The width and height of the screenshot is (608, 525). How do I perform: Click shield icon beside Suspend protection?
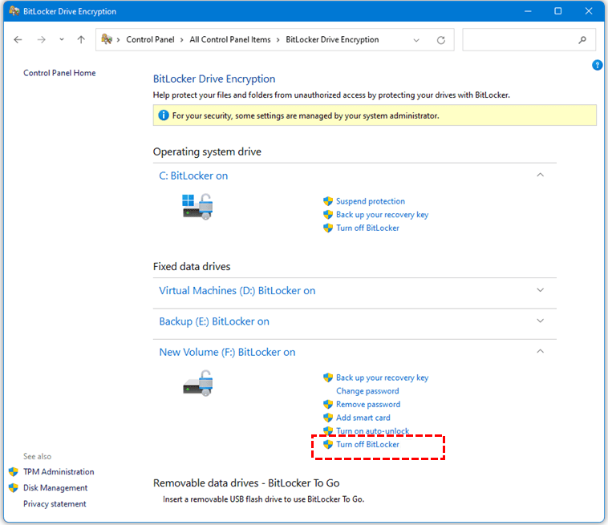click(328, 201)
